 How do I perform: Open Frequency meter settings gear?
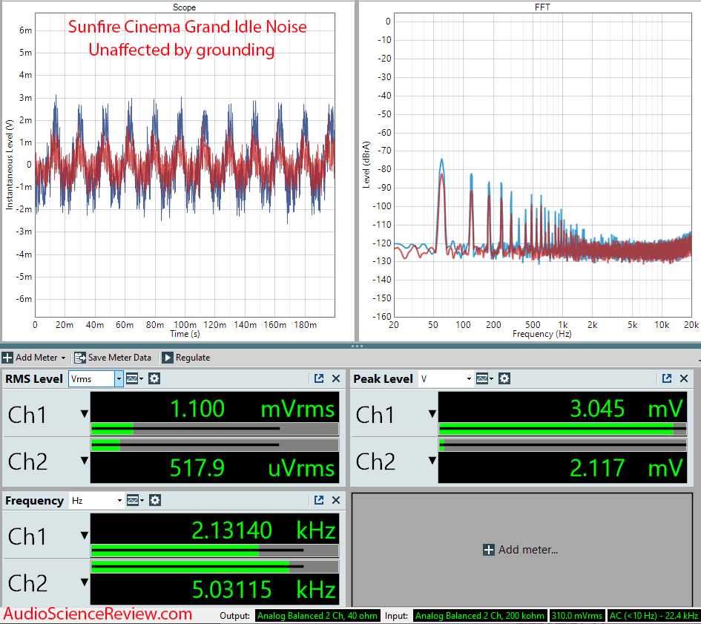(x=155, y=500)
